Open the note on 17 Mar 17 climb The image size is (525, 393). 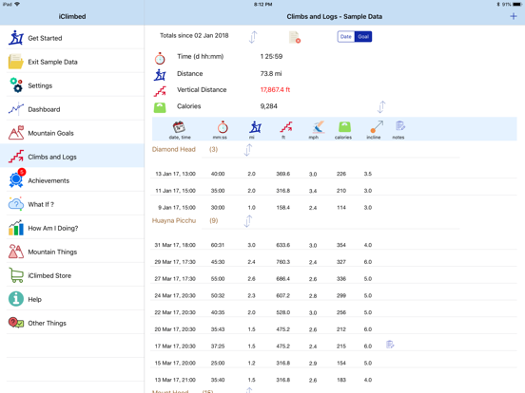pos(390,345)
